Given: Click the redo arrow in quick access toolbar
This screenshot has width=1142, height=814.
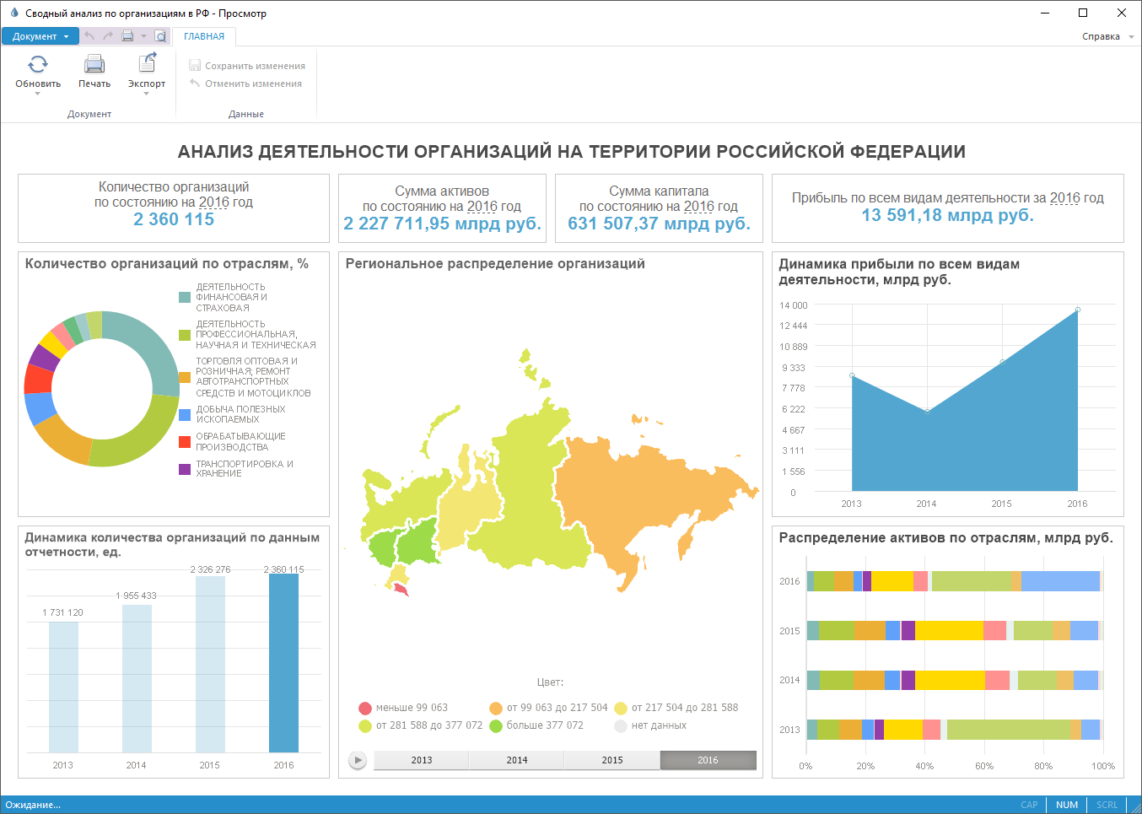Looking at the screenshot, I should pyautogui.click(x=108, y=36).
